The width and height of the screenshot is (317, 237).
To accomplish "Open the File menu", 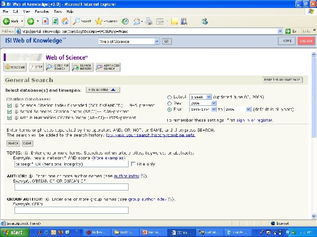I will coord(5,11).
